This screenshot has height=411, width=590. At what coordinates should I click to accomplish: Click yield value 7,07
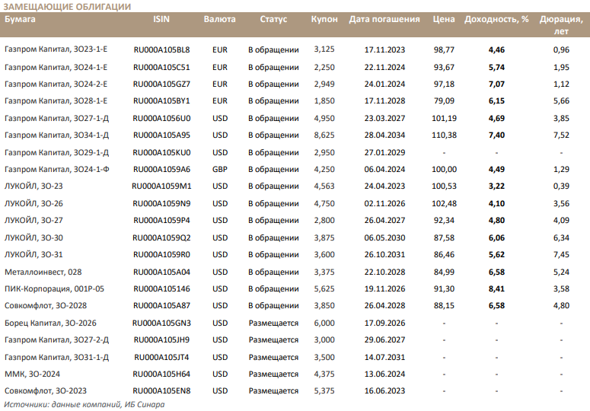point(496,84)
